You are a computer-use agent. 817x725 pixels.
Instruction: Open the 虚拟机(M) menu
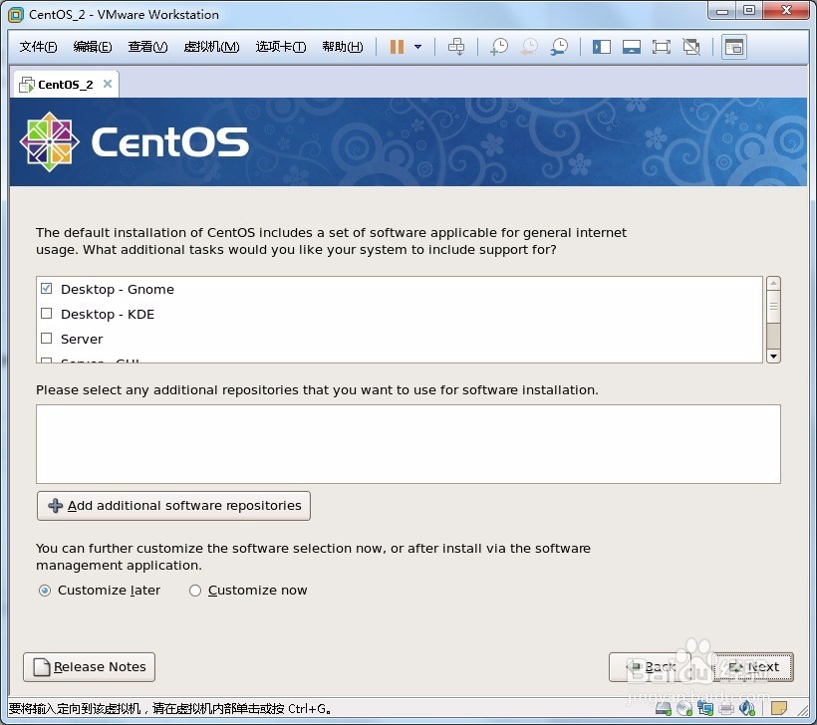coord(211,47)
